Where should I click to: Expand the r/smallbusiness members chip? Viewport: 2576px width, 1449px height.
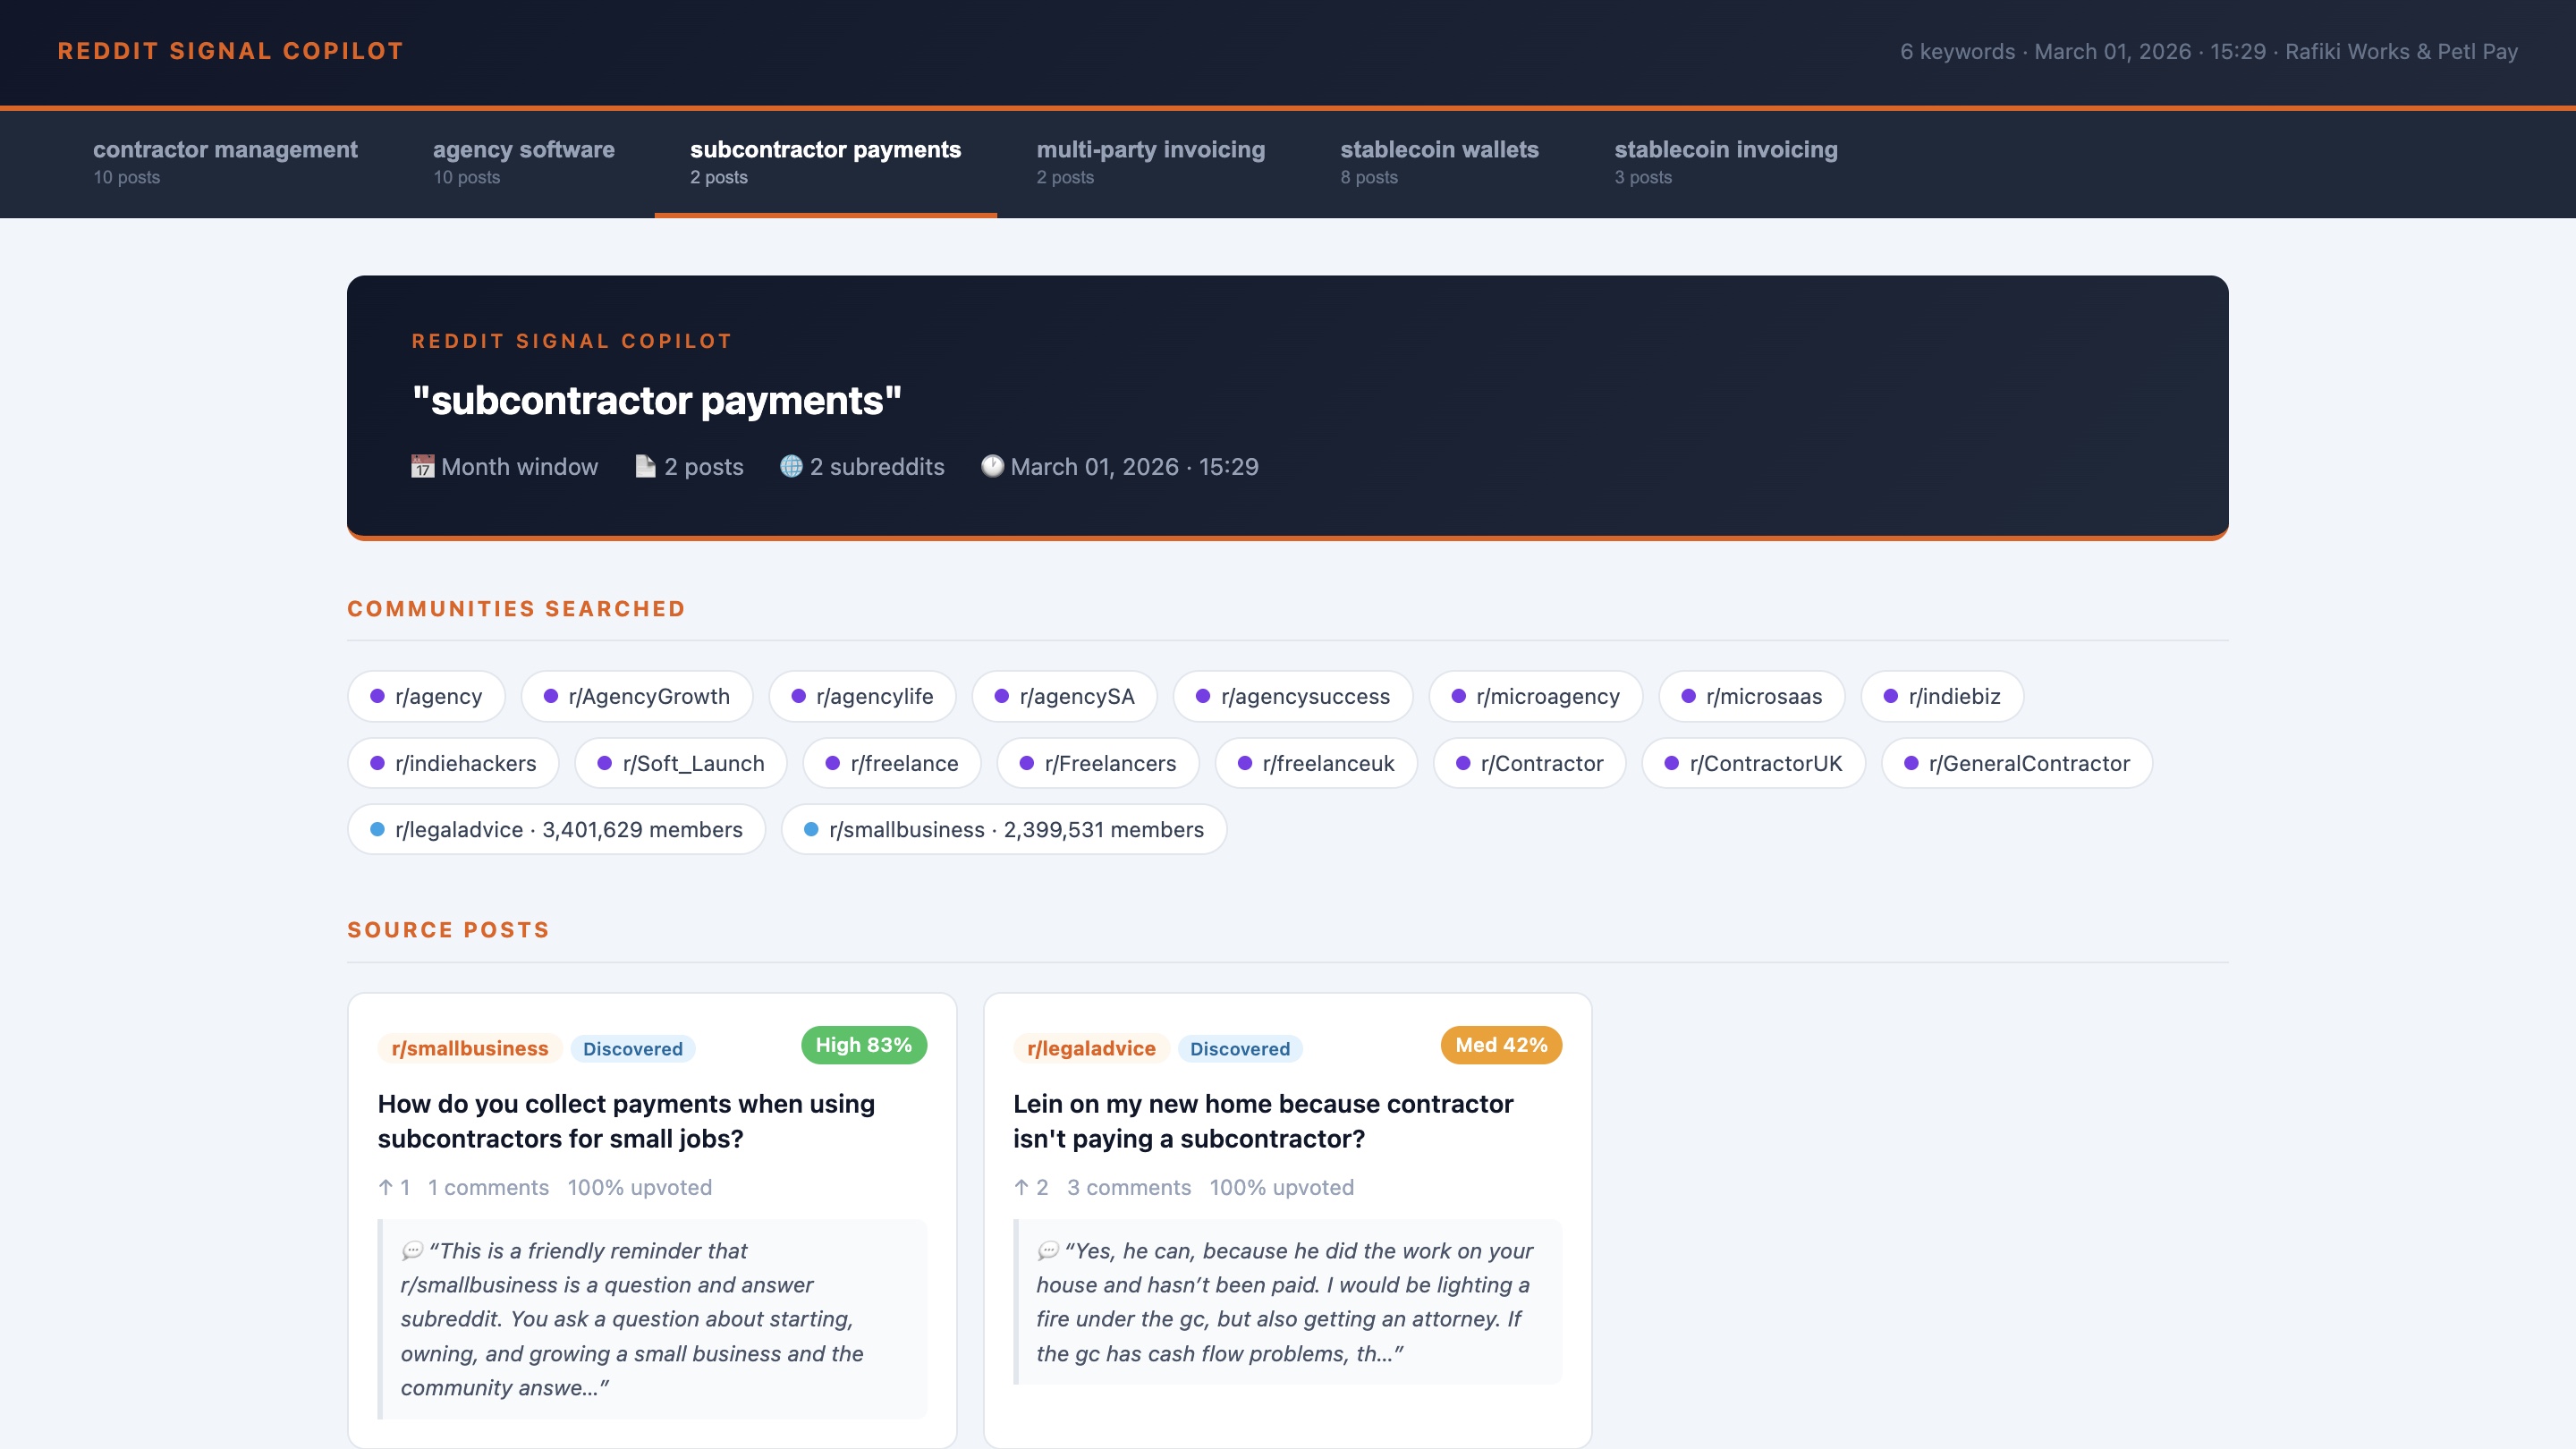coord(1003,829)
